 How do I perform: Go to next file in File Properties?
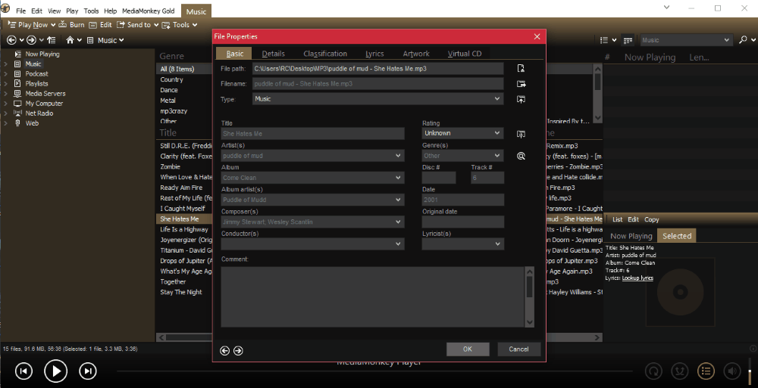(238, 351)
